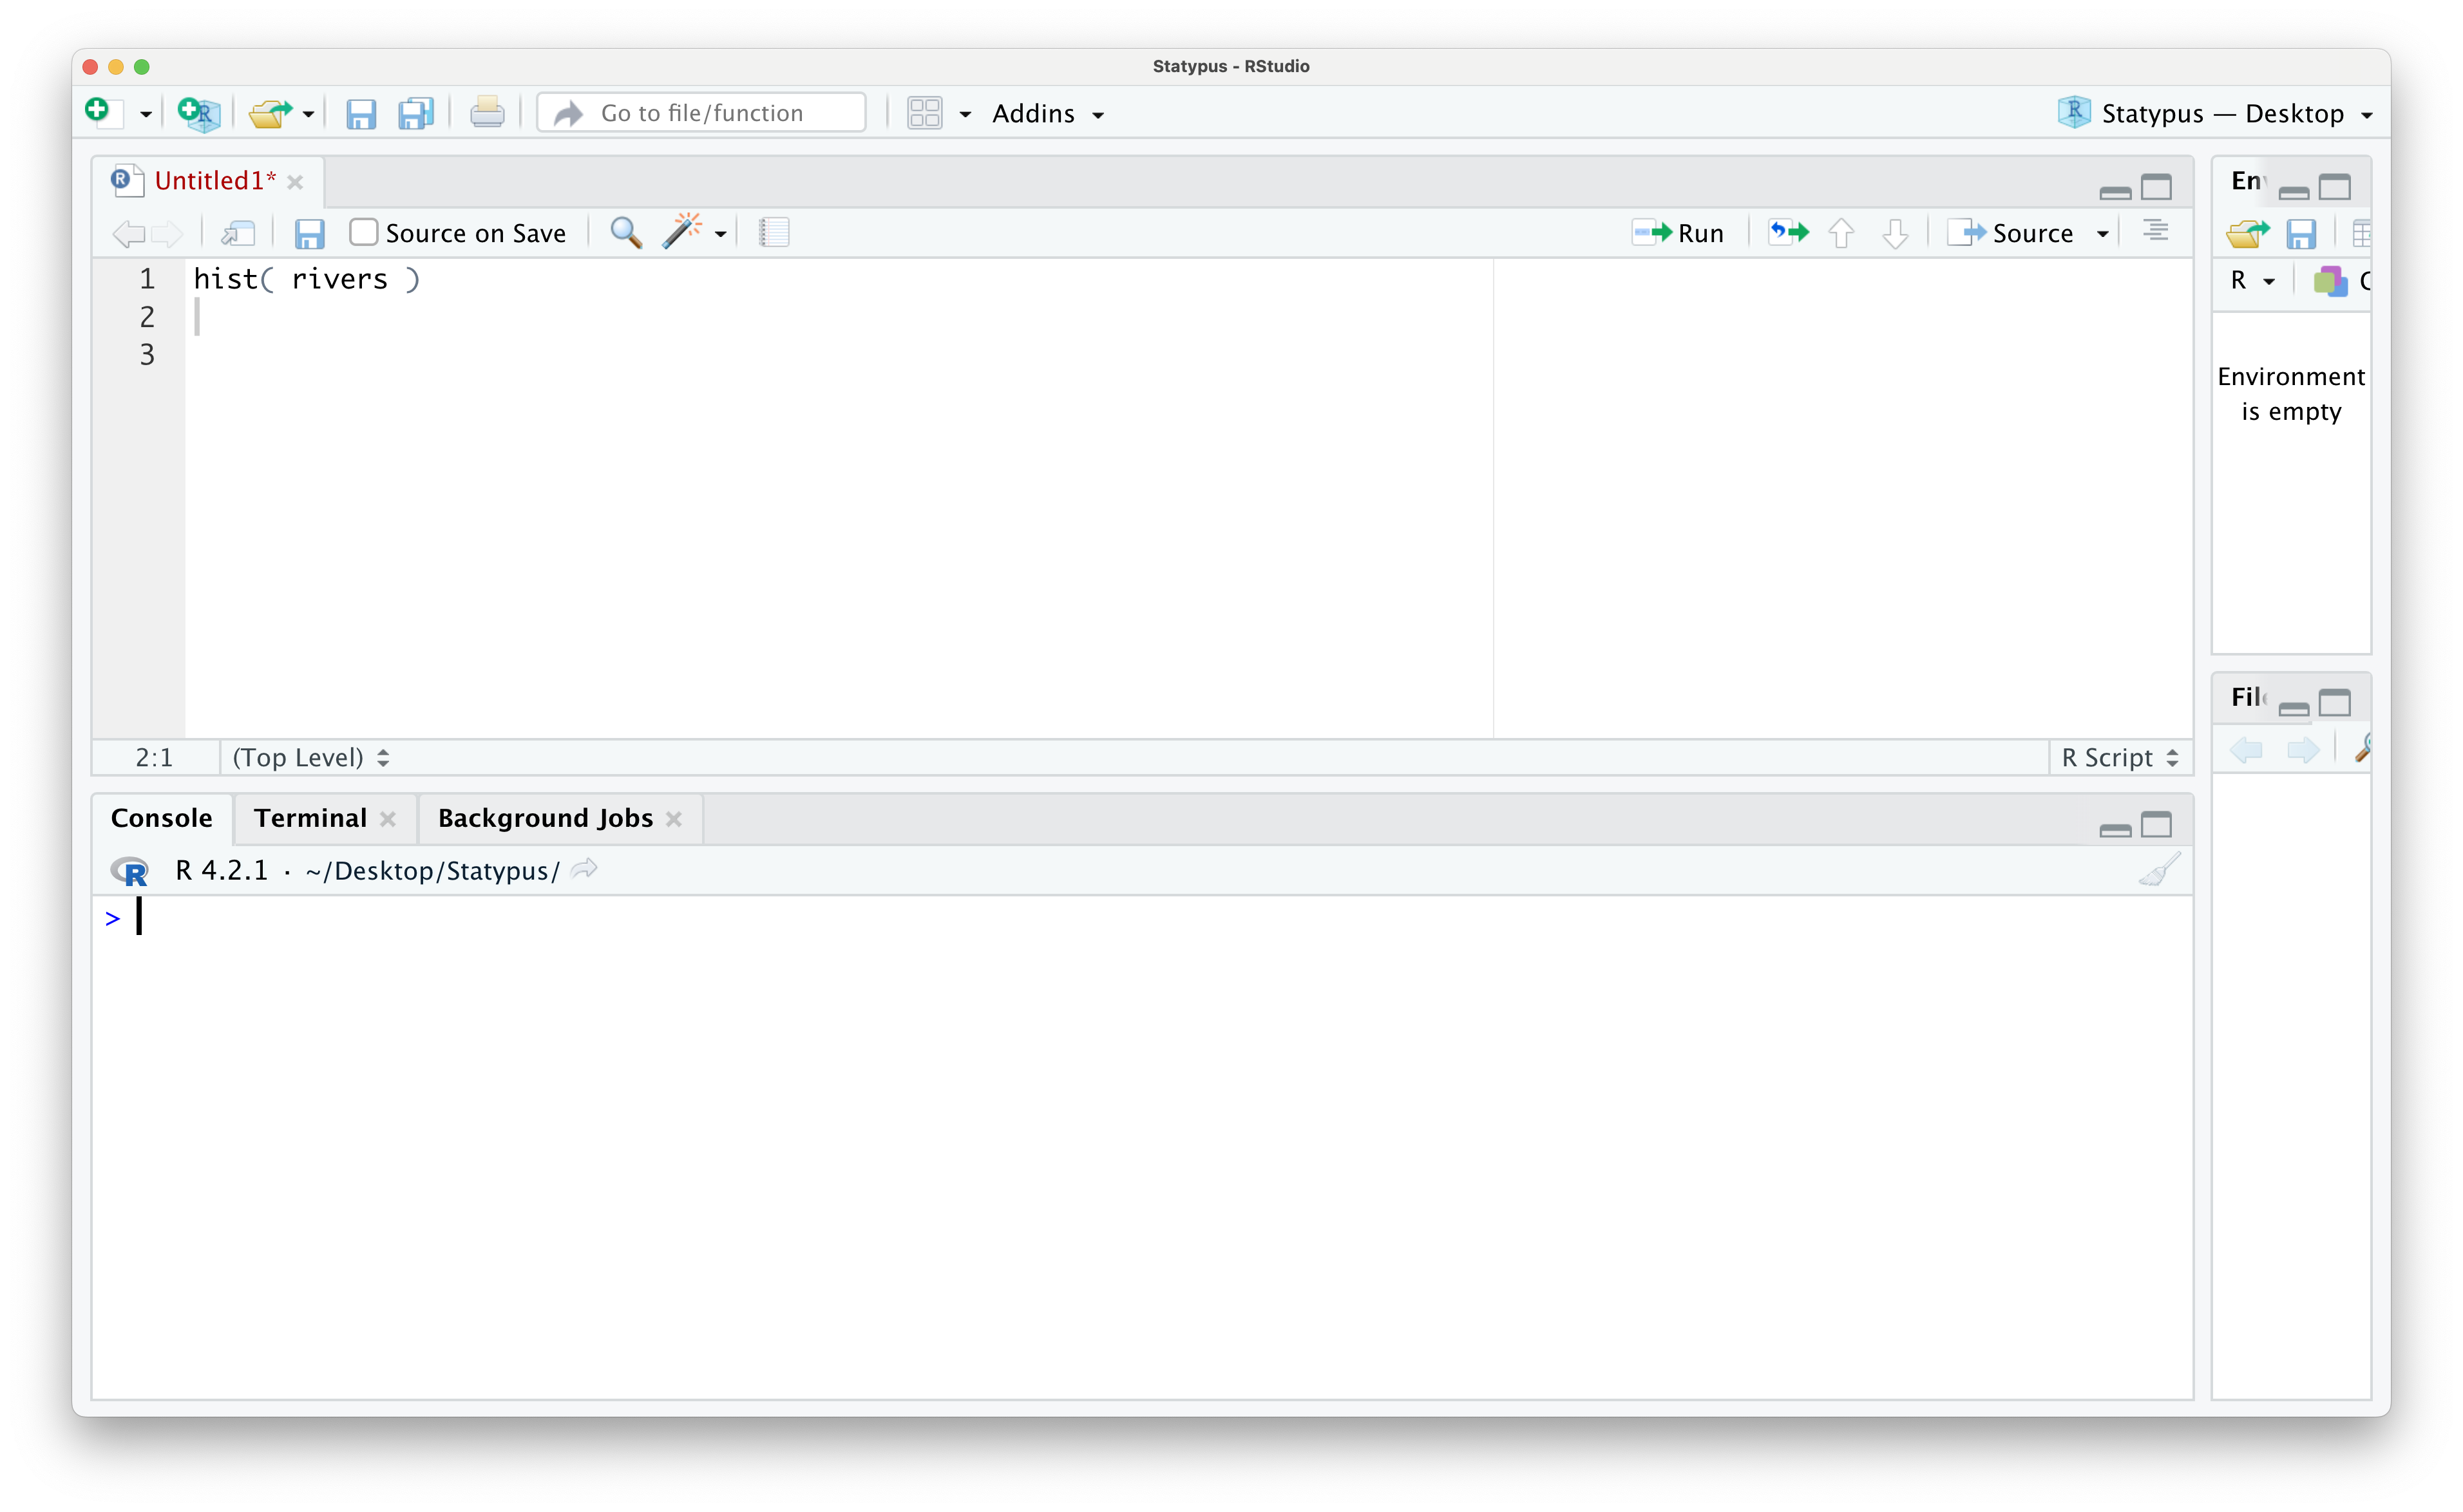Click the Compile Report notebook icon
The height and width of the screenshot is (1512, 2463).
[774, 233]
